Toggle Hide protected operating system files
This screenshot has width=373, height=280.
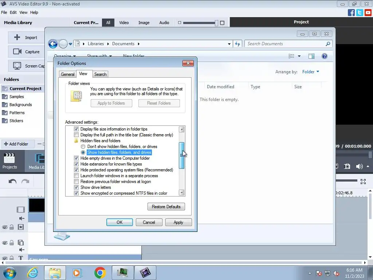[x=76, y=170]
